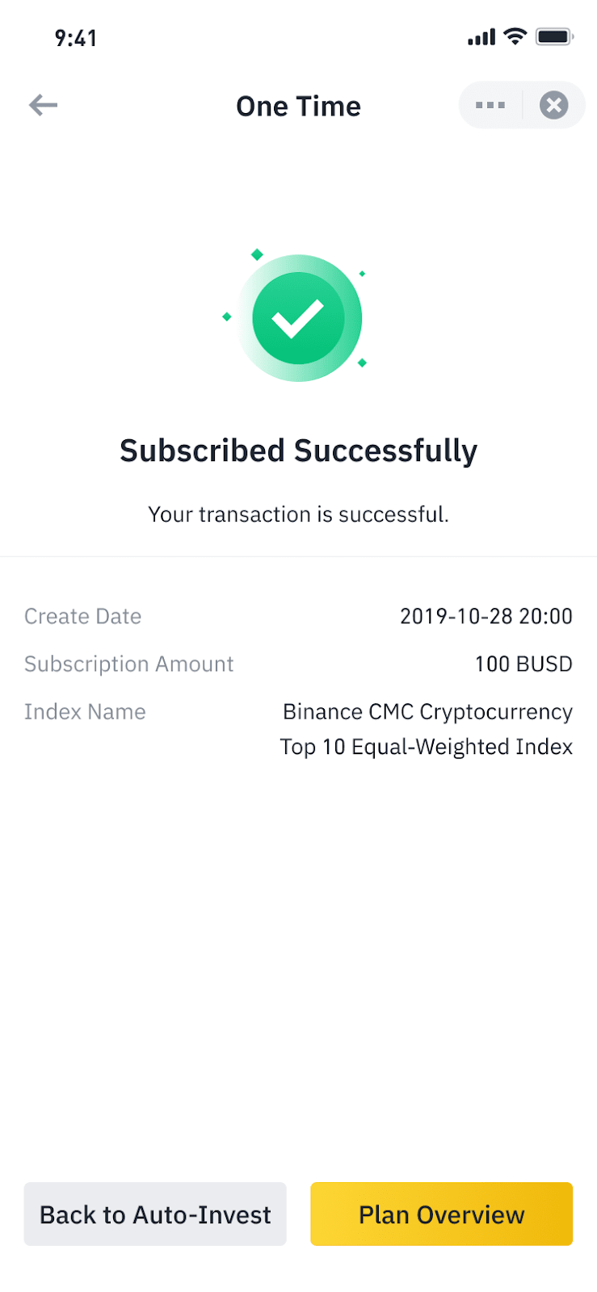Tap the Binance CMC Cryptocurrency index name
This screenshot has height=1292, width=597.
[427, 711]
